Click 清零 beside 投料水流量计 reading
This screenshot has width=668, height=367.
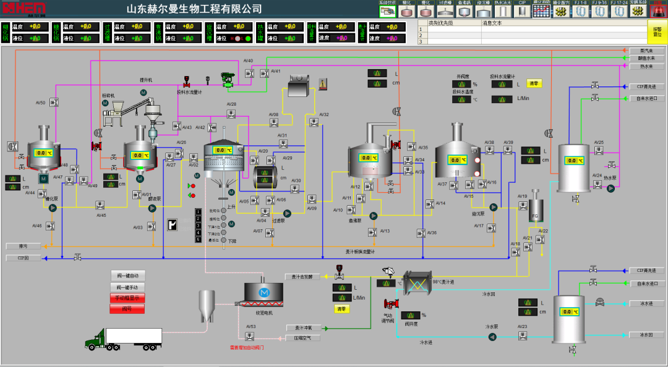[534, 83]
